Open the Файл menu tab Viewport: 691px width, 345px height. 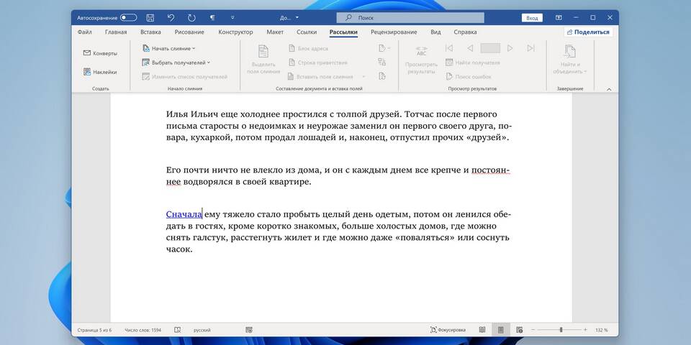pos(85,32)
